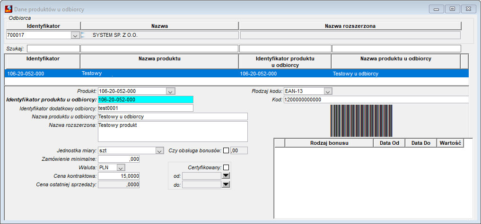
Task: Click the Data Do column header
Action: (421, 143)
